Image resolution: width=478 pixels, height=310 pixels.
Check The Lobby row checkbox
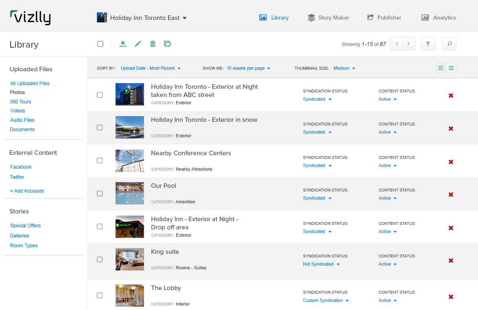point(100,295)
